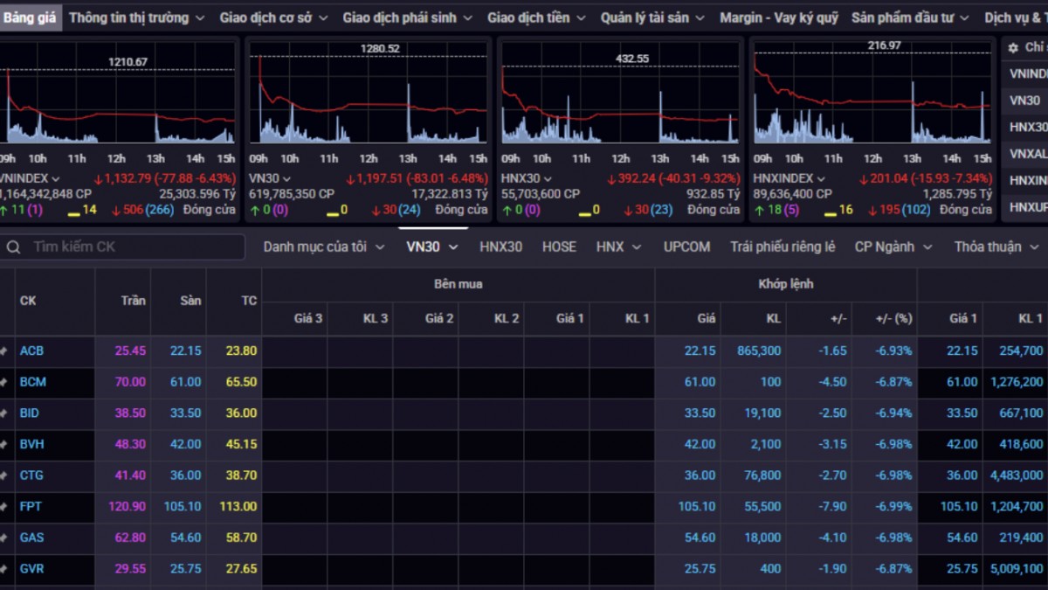
Task: Click the pin icon beside ACB
Action: [x=4, y=351]
